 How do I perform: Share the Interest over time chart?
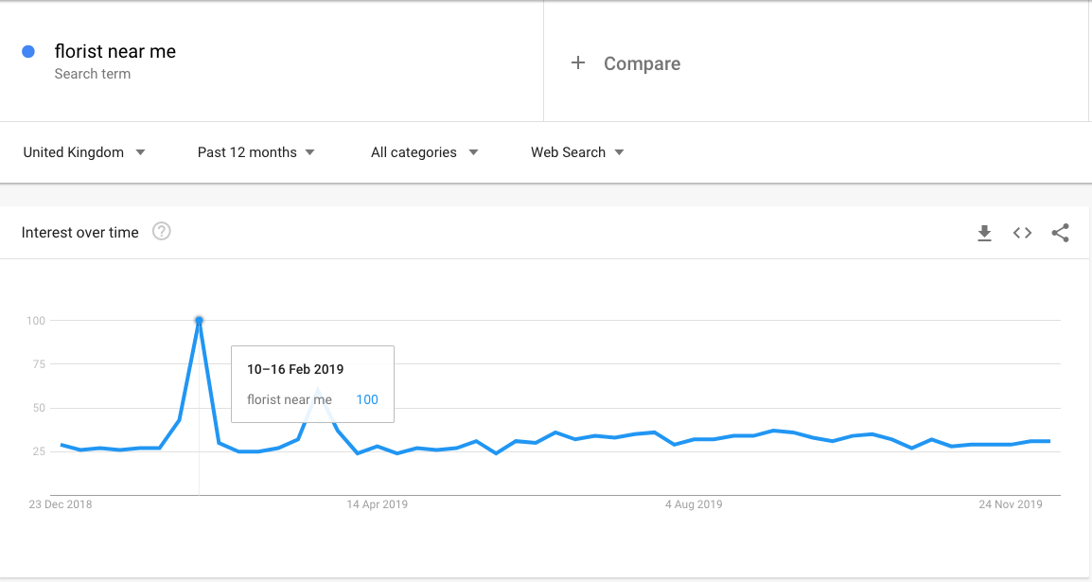(1060, 233)
